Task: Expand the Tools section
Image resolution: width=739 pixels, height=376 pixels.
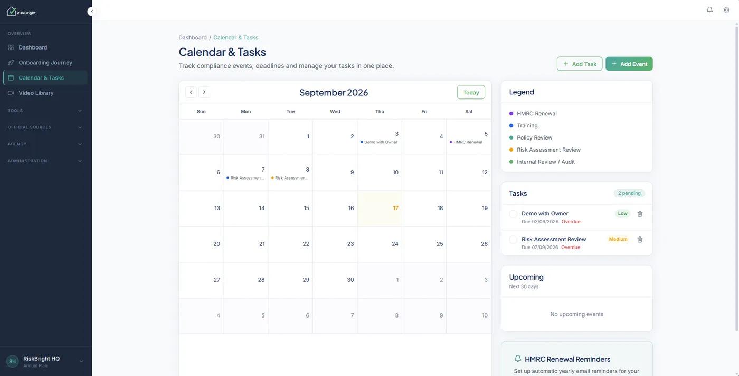Action: tap(45, 111)
